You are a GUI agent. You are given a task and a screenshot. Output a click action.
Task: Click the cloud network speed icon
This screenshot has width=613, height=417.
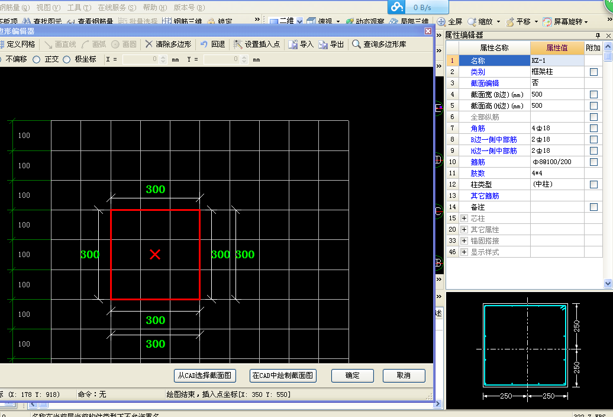(x=397, y=7)
